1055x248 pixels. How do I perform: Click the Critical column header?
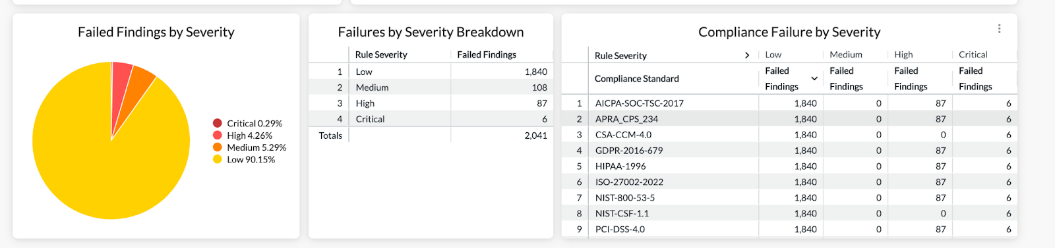point(973,55)
